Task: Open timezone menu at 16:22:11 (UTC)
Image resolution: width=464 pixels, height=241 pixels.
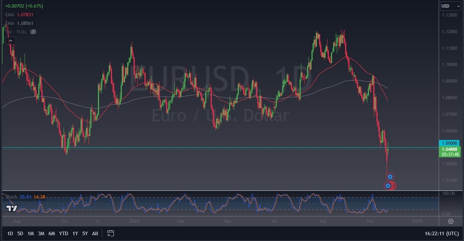Action: coord(443,233)
